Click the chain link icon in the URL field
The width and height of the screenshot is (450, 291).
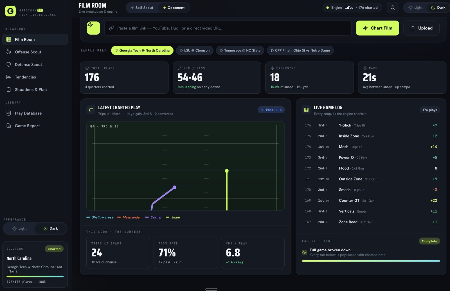(111, 28)
